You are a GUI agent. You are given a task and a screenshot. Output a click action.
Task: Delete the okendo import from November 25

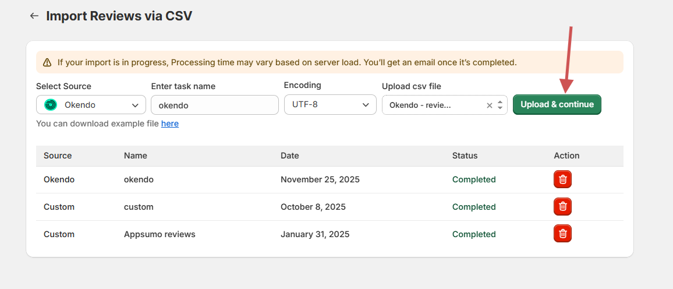[x=562, y=179]
